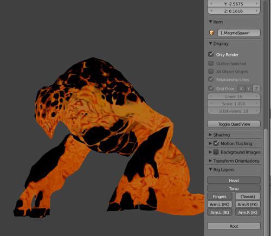Toggle the Y axis grid button

click(x=249, y=88)
